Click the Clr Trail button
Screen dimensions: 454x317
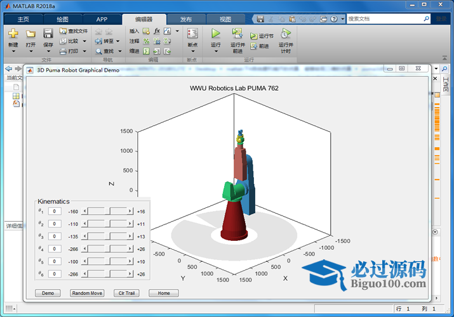click(x=126, y=293)
